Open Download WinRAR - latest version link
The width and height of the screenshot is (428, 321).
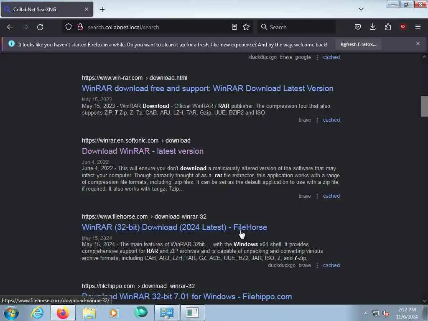click(x=143, y=151)
